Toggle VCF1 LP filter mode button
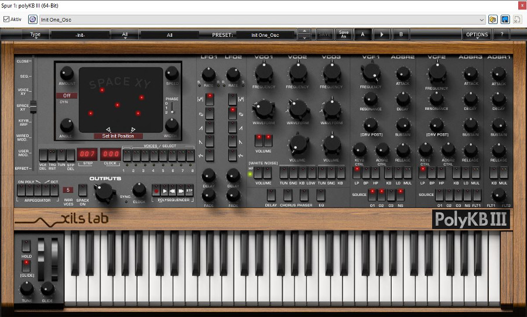The image size is (527, 317). pos(357,173)
